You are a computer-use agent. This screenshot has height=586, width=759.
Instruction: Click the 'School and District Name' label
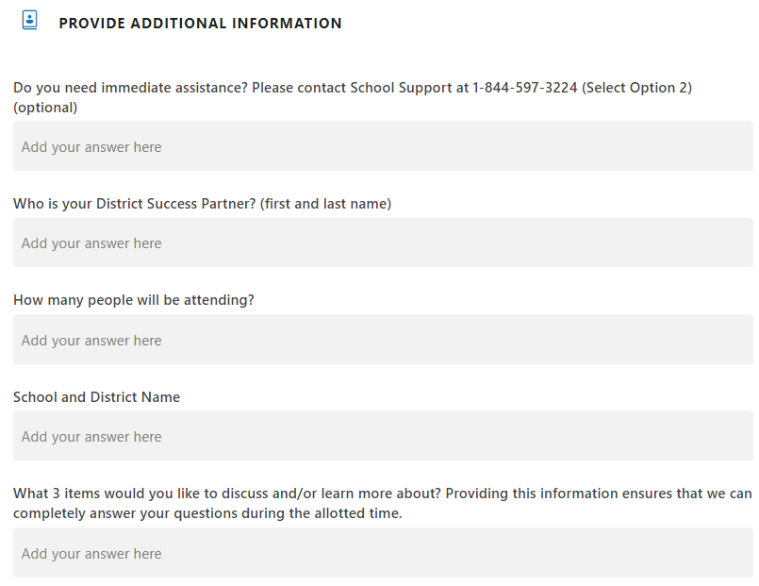click(96, 397)
